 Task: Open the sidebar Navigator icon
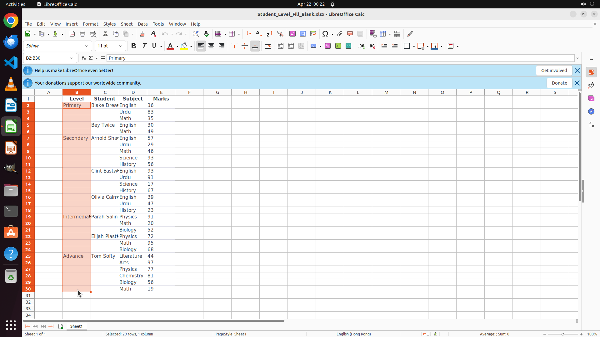[591, 111]
